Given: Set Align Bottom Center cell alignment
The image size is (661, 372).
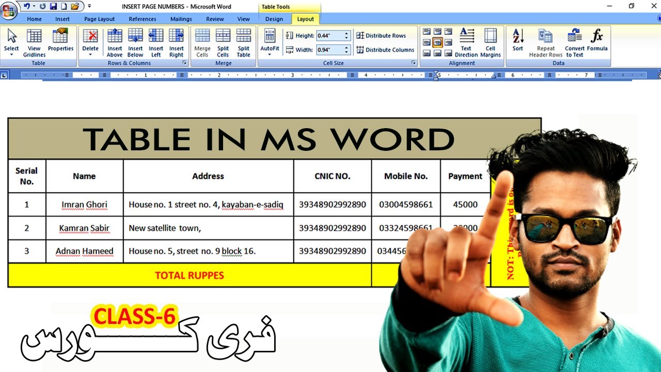Looking at the screenshot, I should pyautogui.click(x=437, y=53).
